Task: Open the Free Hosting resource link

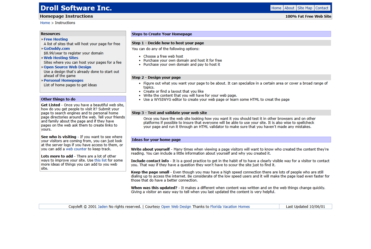Action: coord(56,39)
